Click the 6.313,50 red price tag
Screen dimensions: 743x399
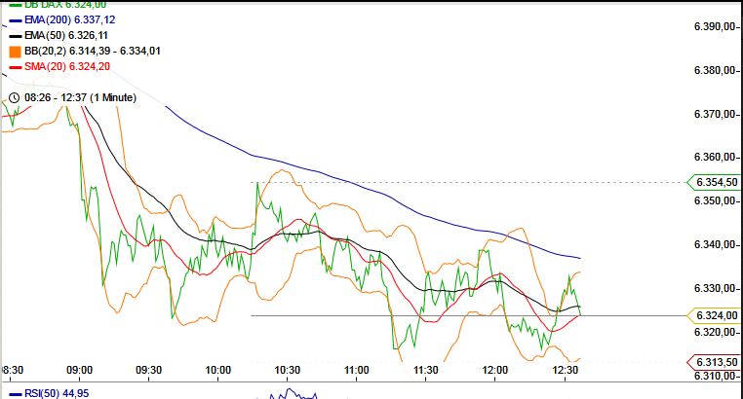pos(713,363)
